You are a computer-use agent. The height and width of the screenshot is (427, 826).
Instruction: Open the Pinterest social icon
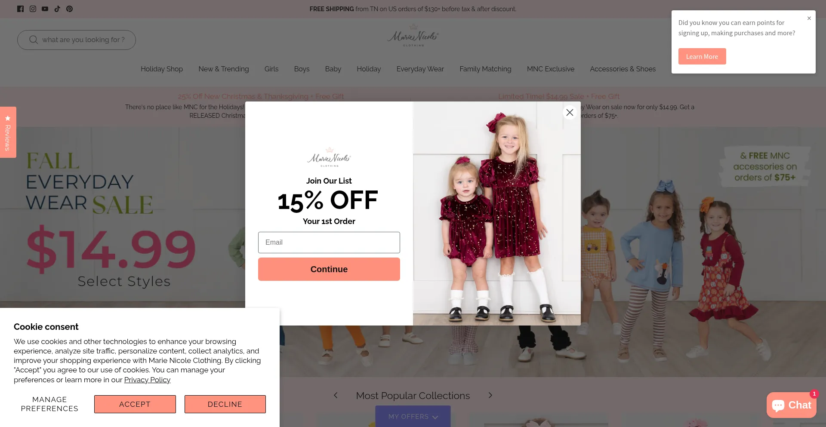pyautogui.click(x=69, y=9)
